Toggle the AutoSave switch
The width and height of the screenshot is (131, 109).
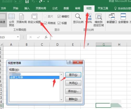(x=18, y=2)
